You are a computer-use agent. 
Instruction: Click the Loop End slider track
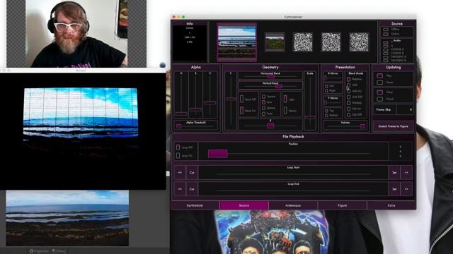click(293, 190)
